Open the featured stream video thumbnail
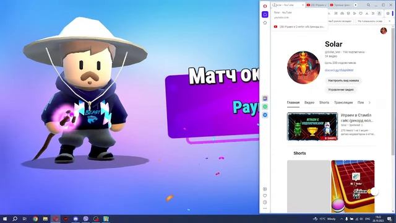396x223 pixels. [312, 126]
